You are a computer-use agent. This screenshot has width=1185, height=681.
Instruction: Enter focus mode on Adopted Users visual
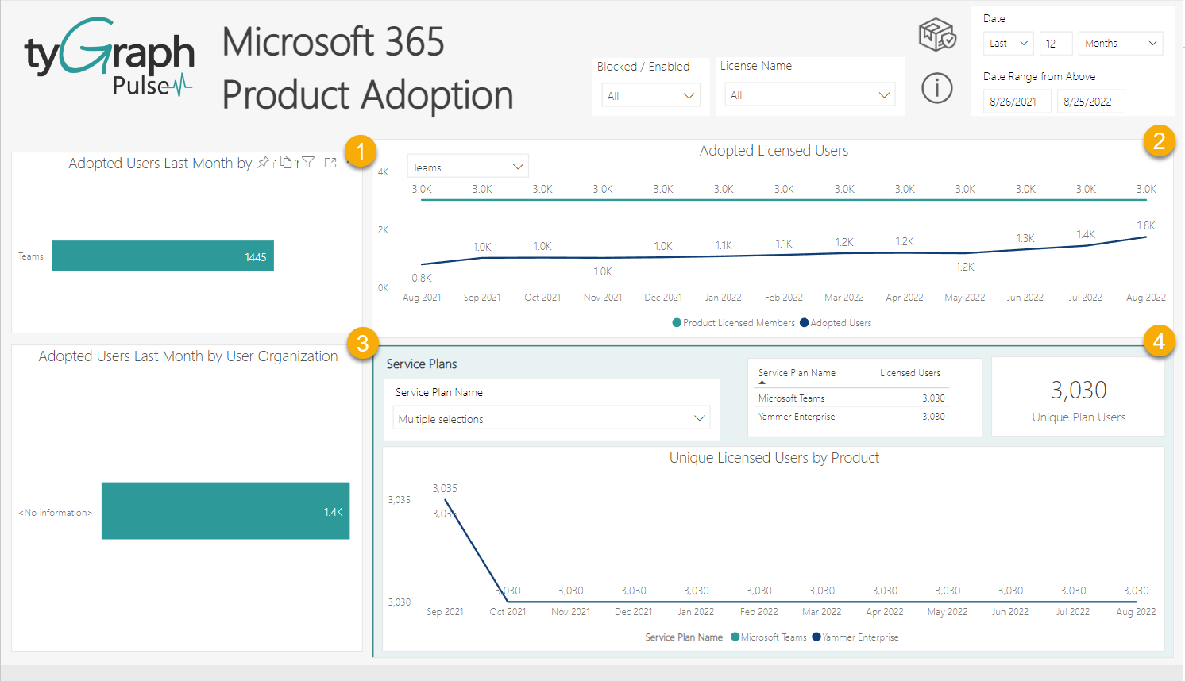(330, 162)
